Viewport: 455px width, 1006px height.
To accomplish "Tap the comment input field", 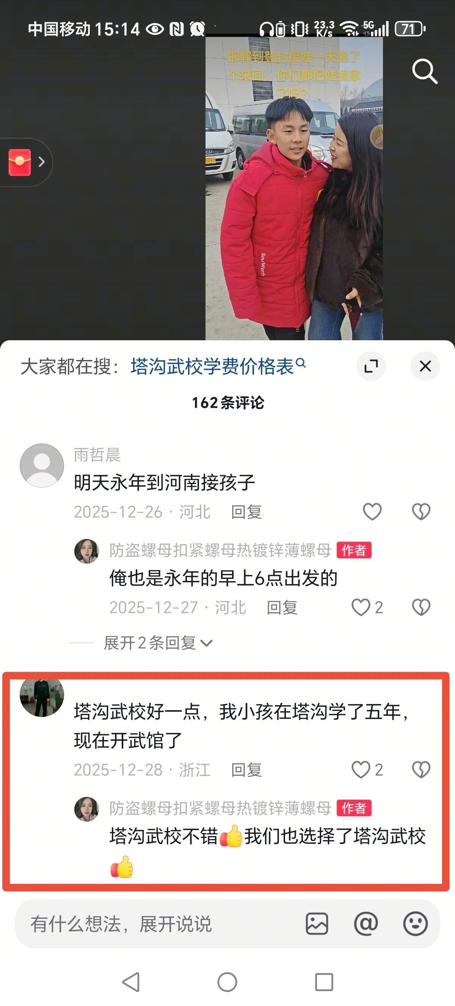I will (160, 924).
